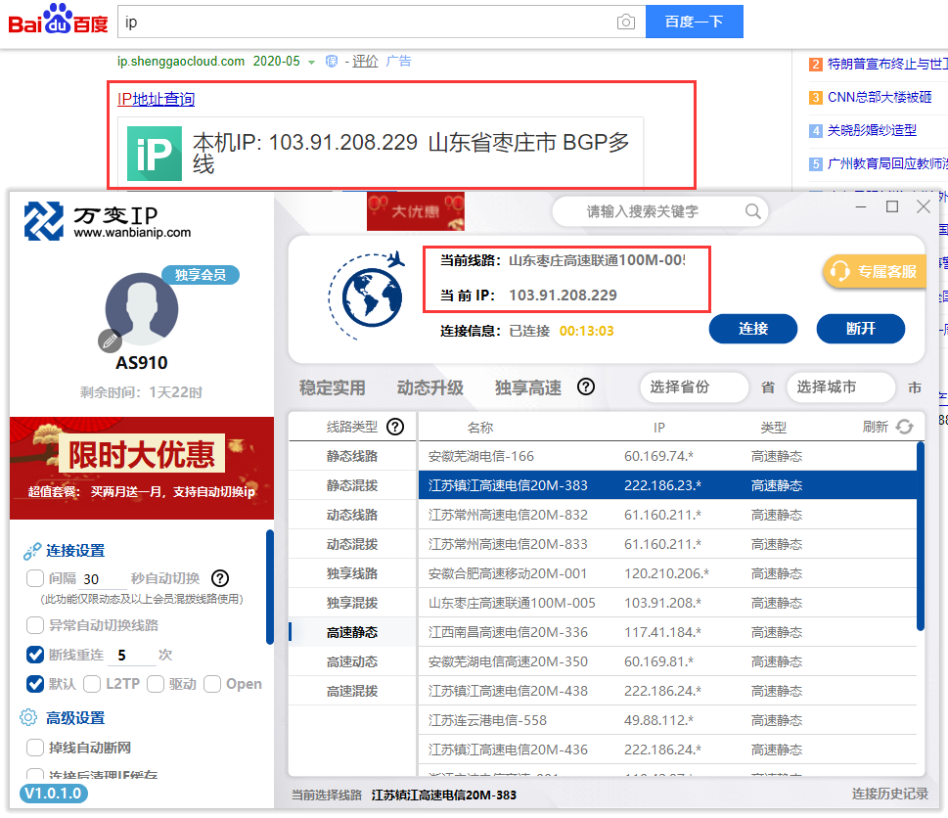Click the 百度一下 search button
This screenshot has width=948, height=818.
tap(695, 22)
